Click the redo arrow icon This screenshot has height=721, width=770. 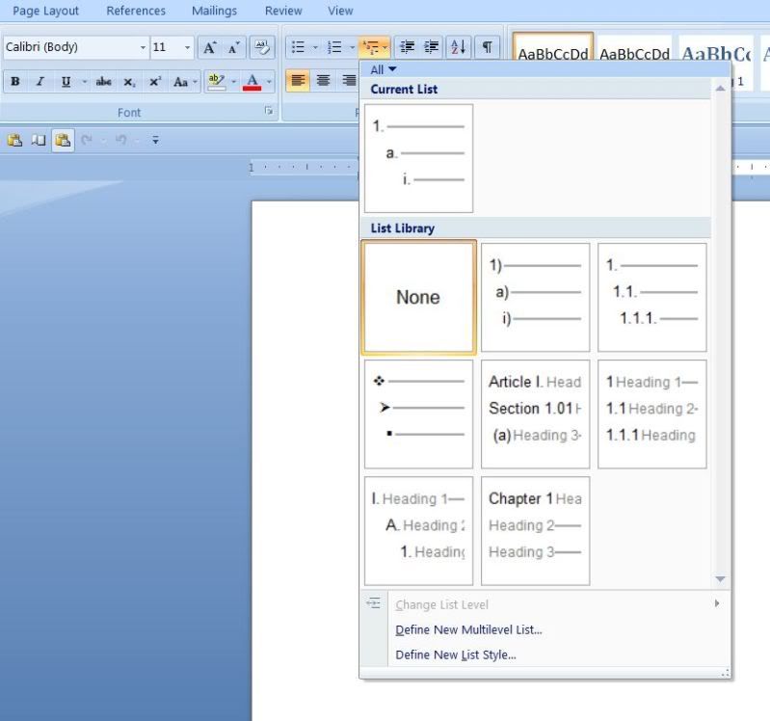click(87, 141)
